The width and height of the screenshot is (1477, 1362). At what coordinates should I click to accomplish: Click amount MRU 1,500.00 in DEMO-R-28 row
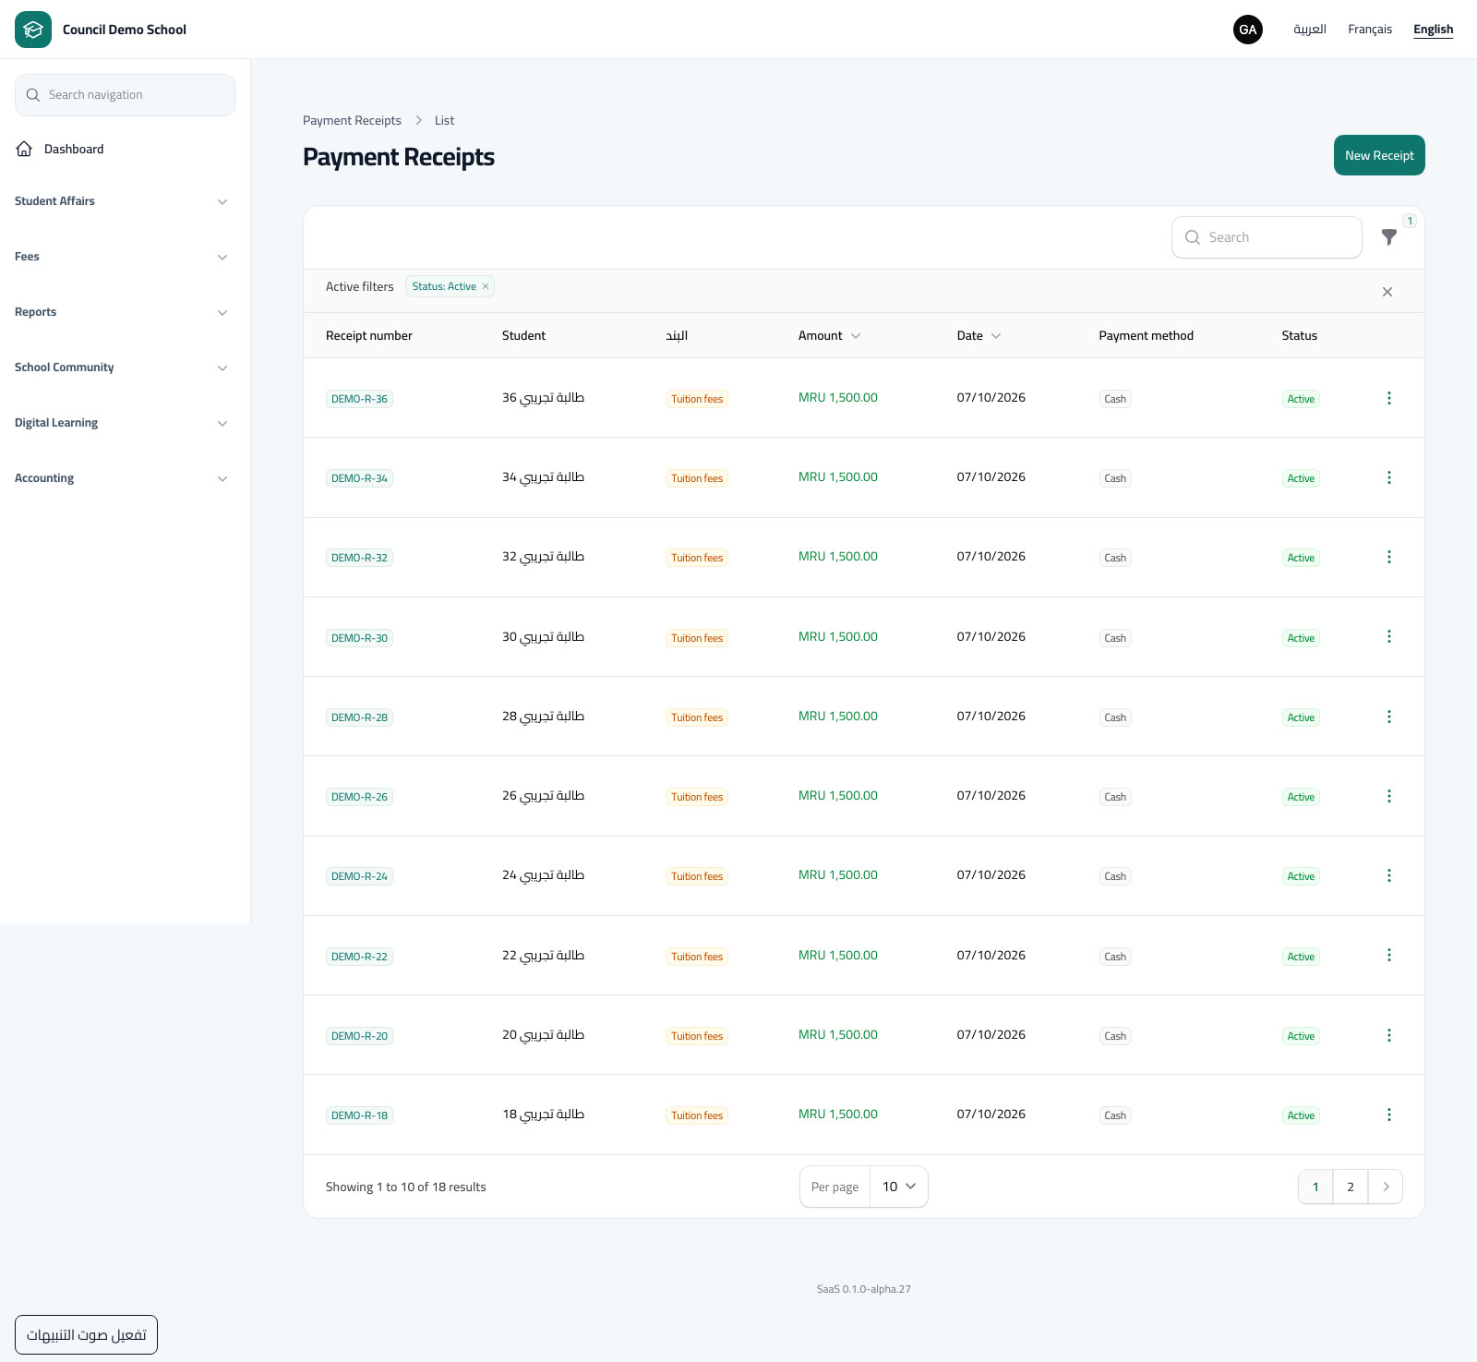coord(838,717)
